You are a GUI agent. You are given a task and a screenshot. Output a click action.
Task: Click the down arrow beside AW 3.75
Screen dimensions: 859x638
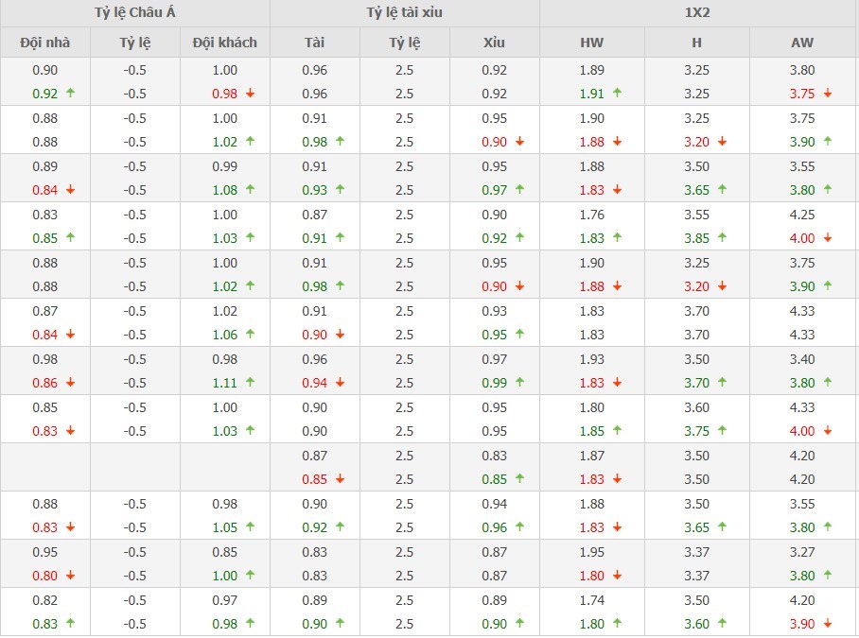[828, 94]
